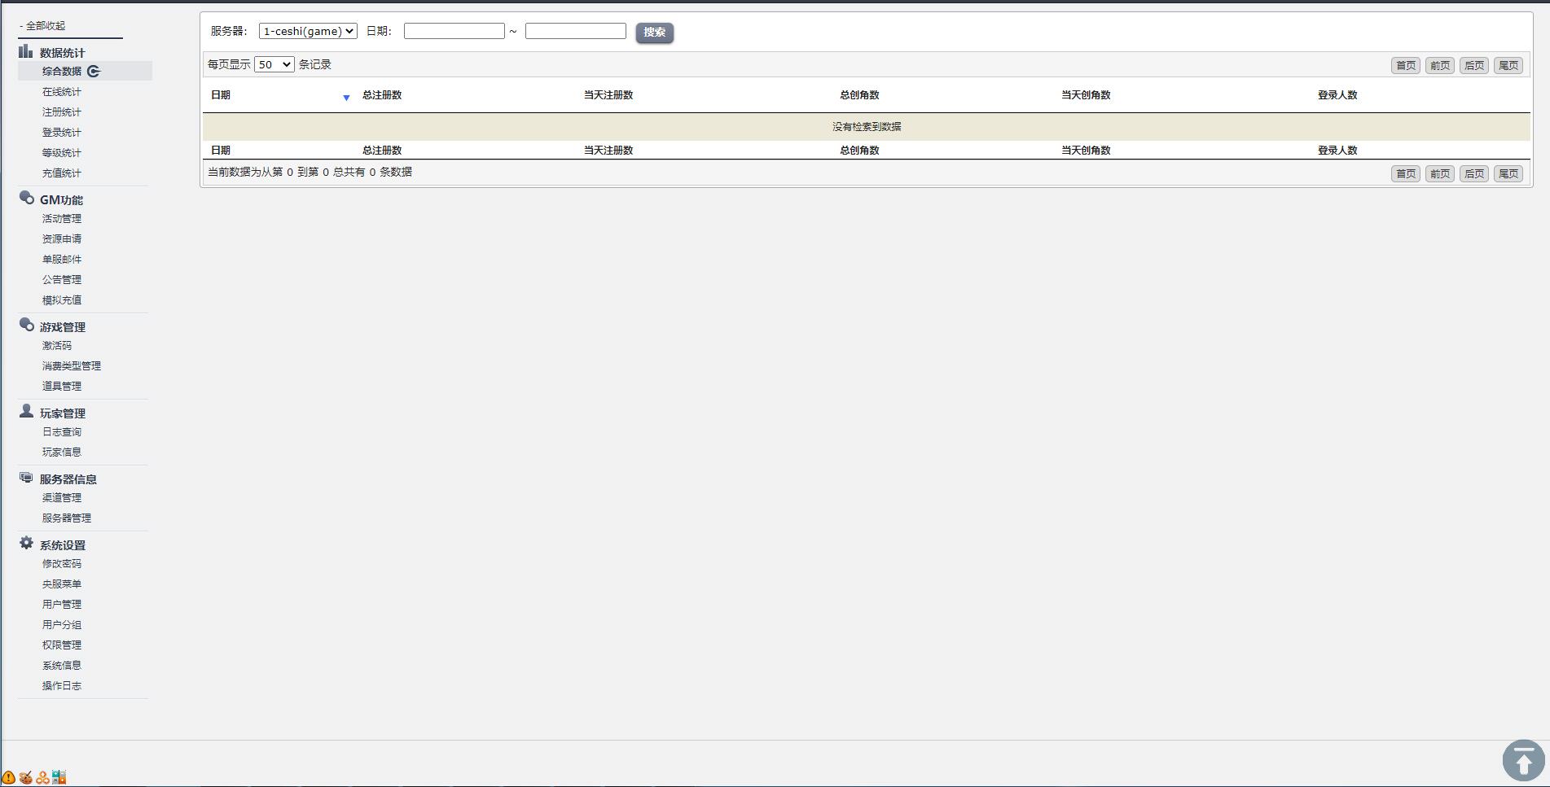Open 道具管理 in the sidebar
The width and height of the screenshot is (1550, 787).
click(62, 387)
